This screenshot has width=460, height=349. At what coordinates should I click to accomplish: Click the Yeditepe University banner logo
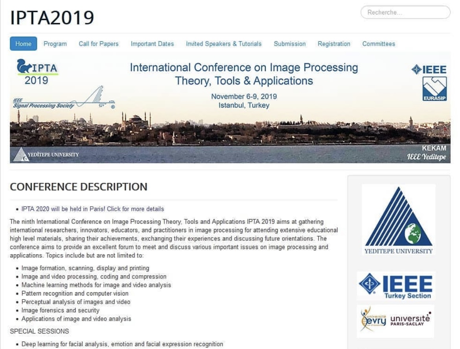click(46, 154)
